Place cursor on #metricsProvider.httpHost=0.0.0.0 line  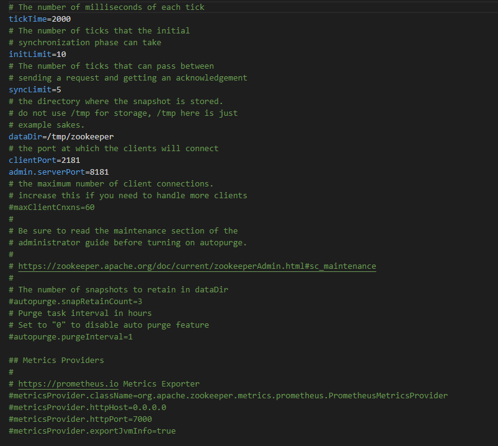coord(87,407)
